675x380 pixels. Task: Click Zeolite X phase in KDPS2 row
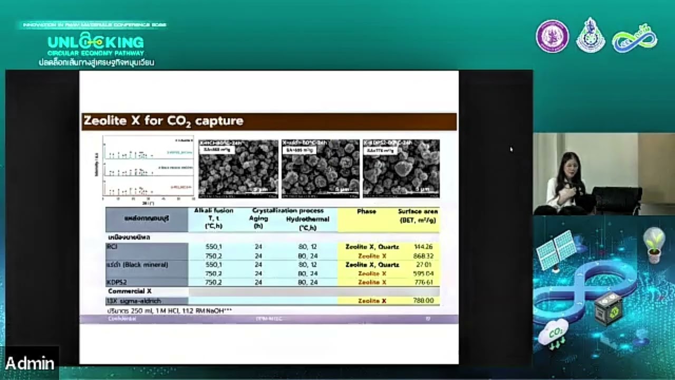click(372, 282)
